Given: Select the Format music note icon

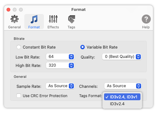Looking at the screenshot, I should click(34, 19).
